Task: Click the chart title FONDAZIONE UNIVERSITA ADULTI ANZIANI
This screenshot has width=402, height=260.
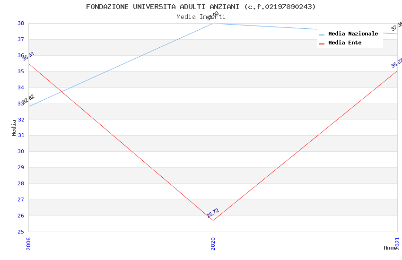Action: tap(201, 7)
